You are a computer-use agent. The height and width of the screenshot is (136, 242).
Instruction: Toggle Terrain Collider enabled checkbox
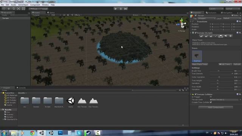coord(196,94)
